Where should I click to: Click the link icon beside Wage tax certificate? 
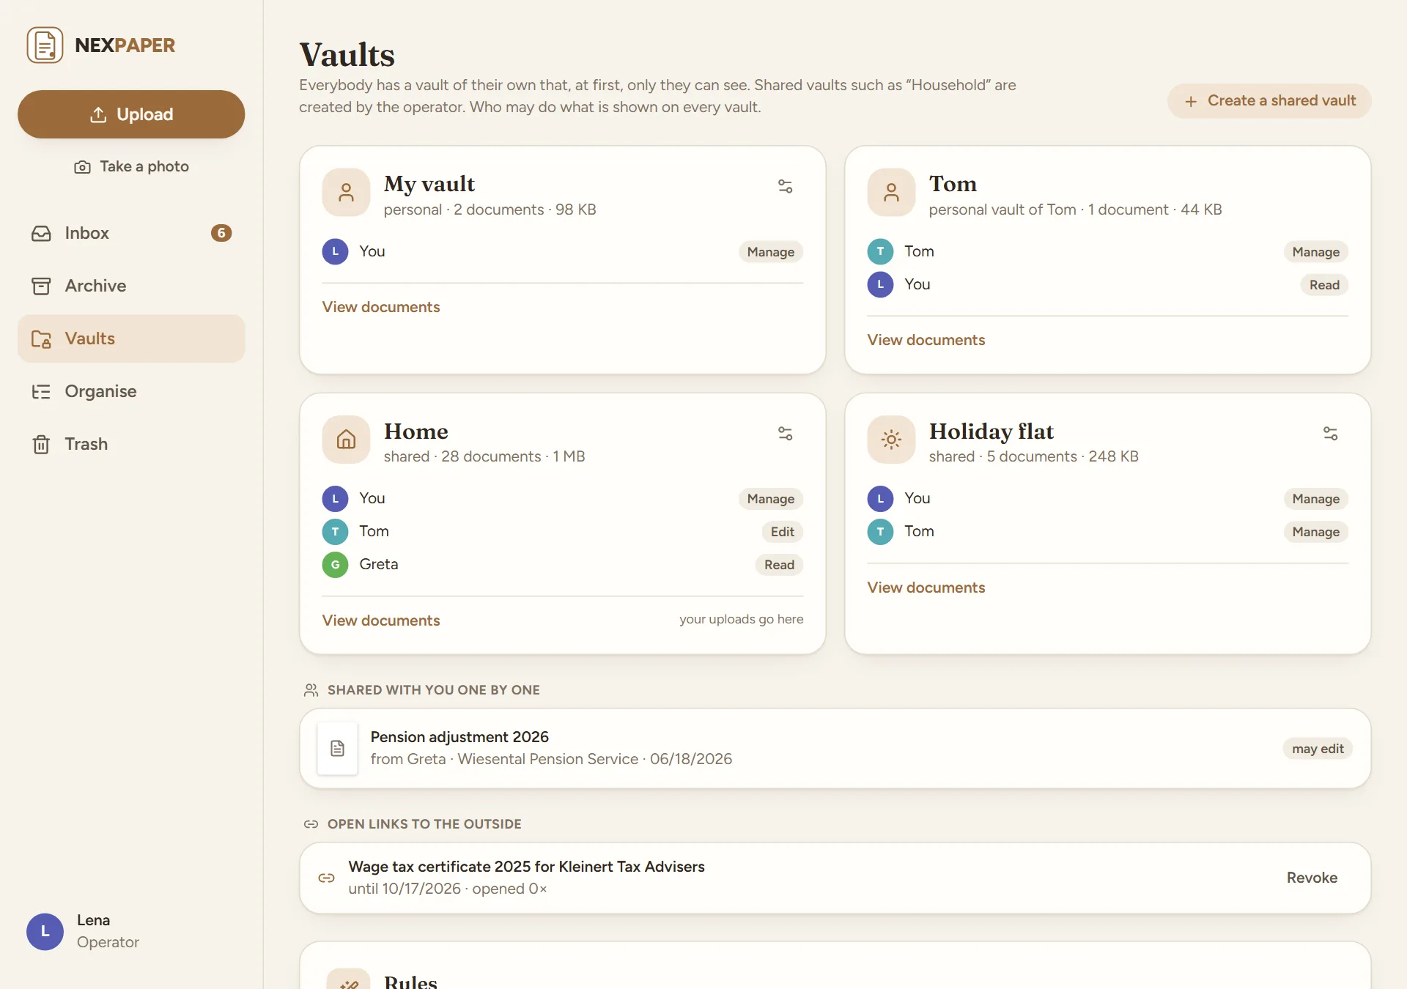point(326,878)
